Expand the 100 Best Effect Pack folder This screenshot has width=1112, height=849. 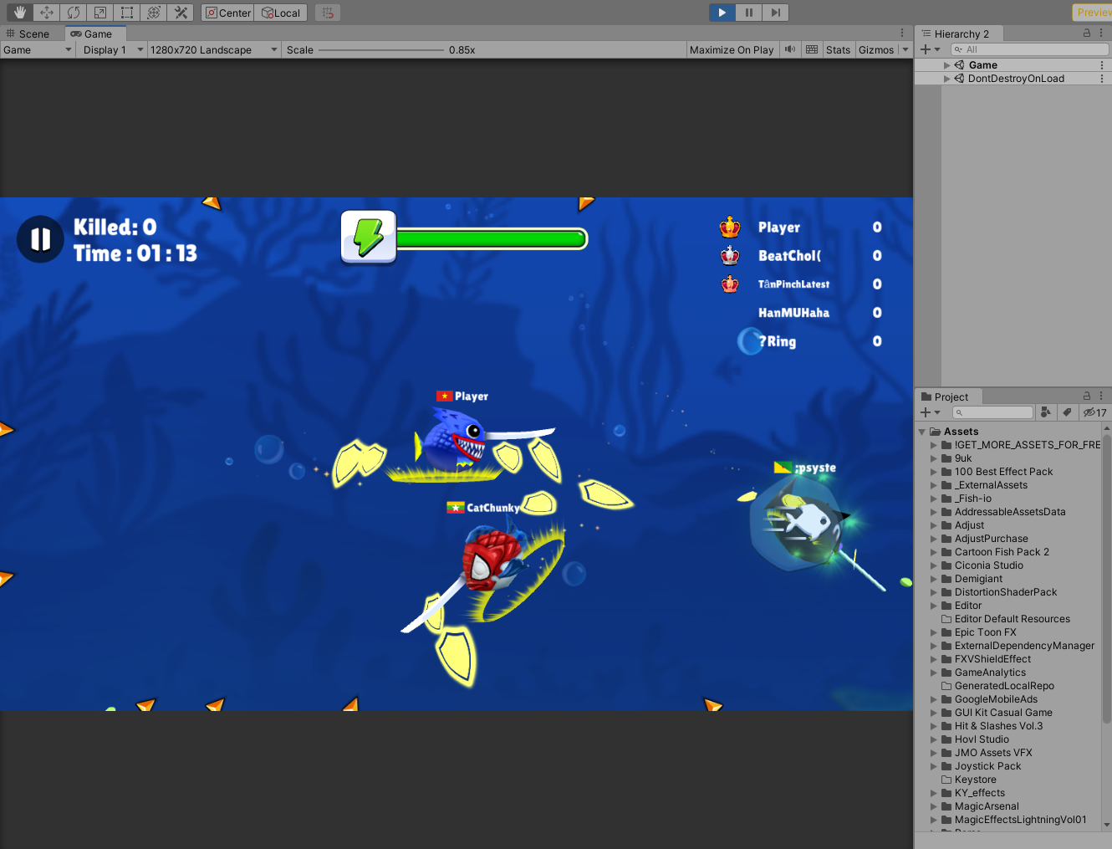934,472
